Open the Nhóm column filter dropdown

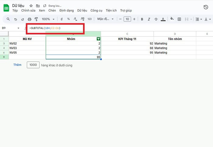tap(98, 39)
